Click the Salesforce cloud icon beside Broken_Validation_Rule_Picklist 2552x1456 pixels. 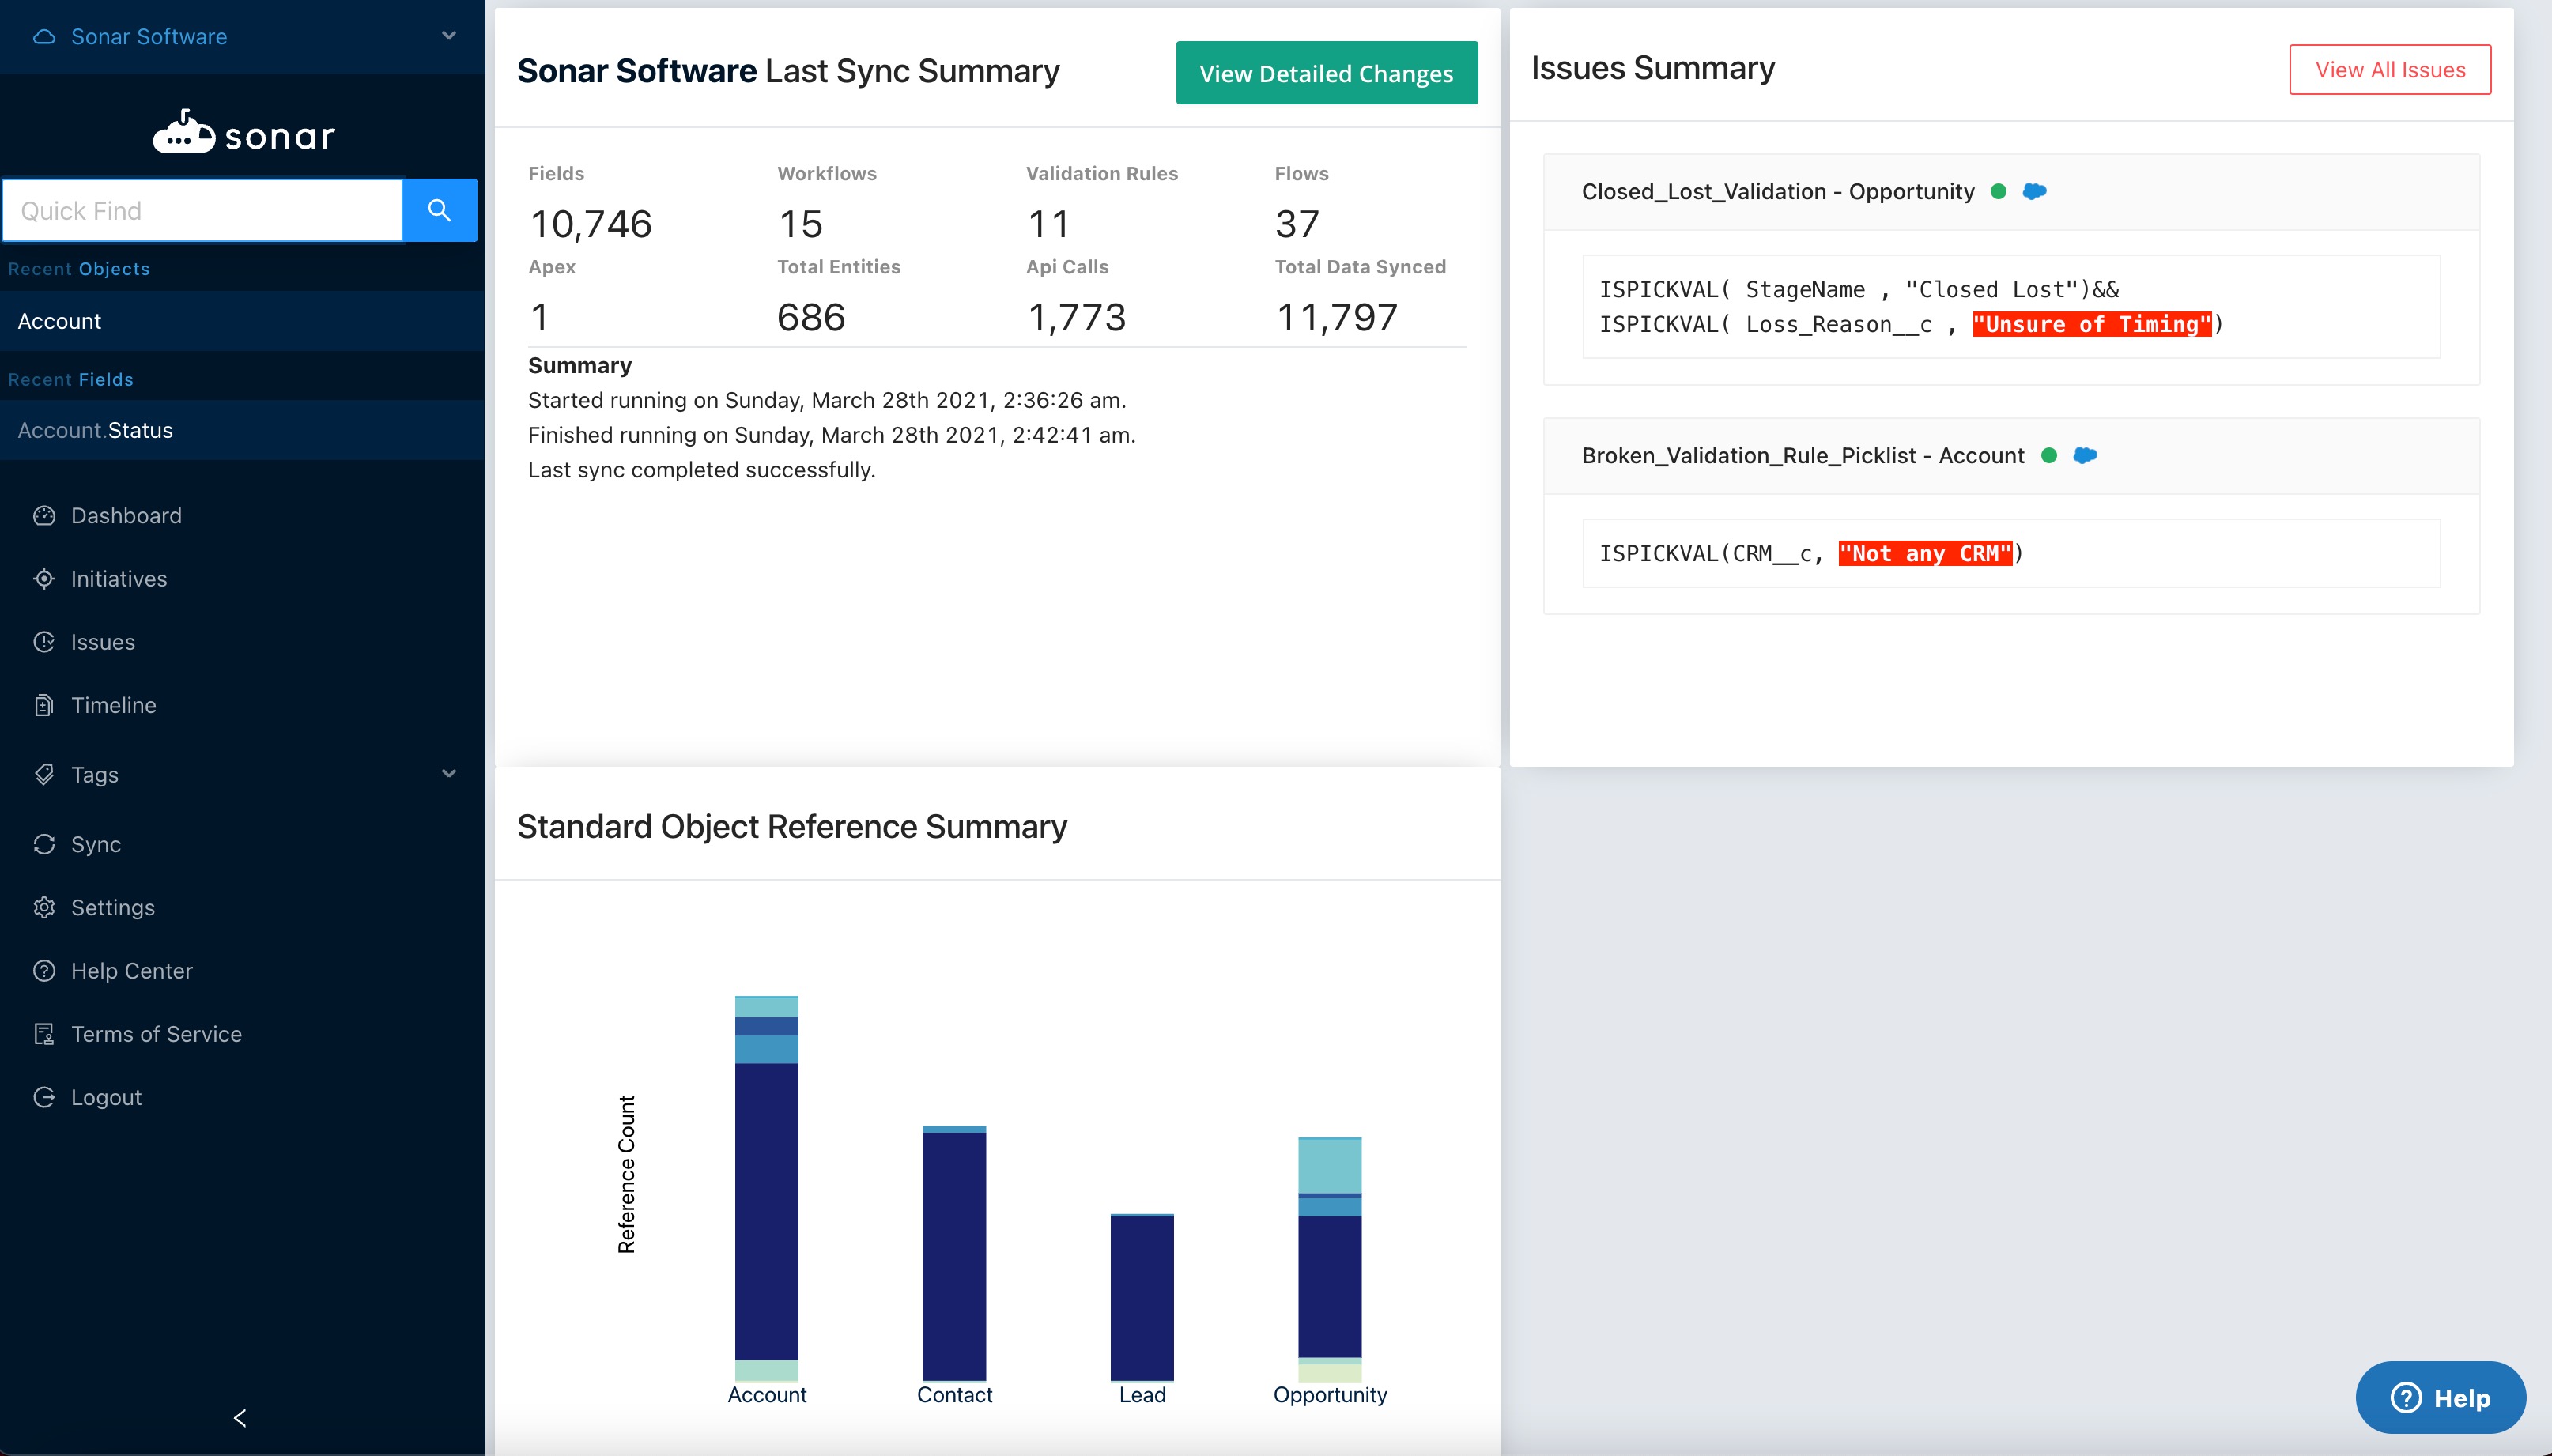pyautogui.click(x=2085, y=455)
